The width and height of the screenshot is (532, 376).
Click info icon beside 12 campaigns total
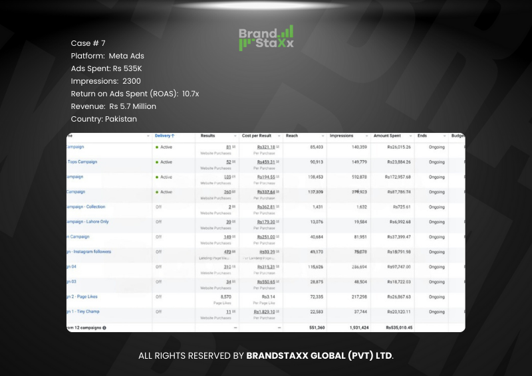pyautogui.click(x=104, y=328)
